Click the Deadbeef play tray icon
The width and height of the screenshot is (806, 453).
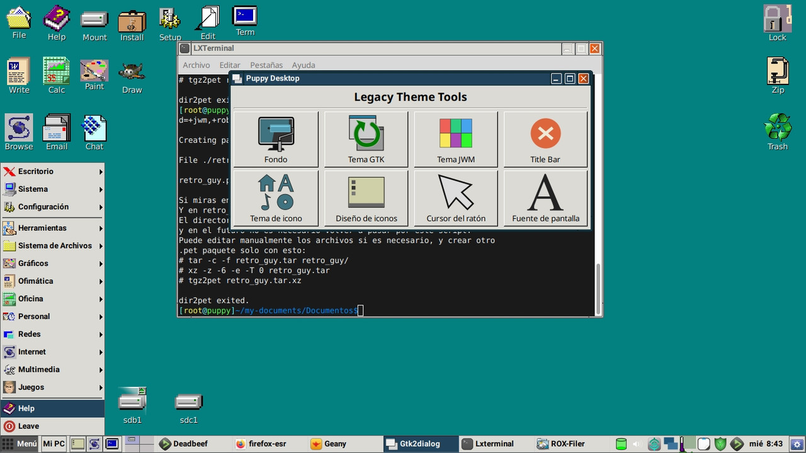click(x=737, y=444)
